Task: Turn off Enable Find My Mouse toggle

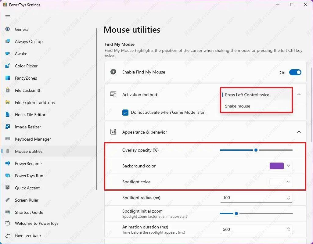Action: click(295, 72)
